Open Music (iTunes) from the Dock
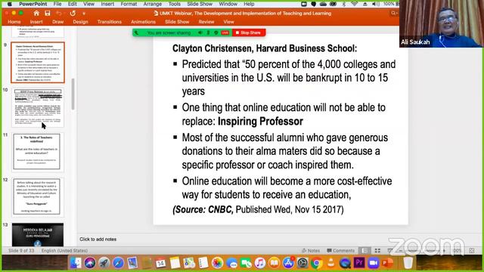Viewport: 484px width, 272px height. click(x=260, y=263)
